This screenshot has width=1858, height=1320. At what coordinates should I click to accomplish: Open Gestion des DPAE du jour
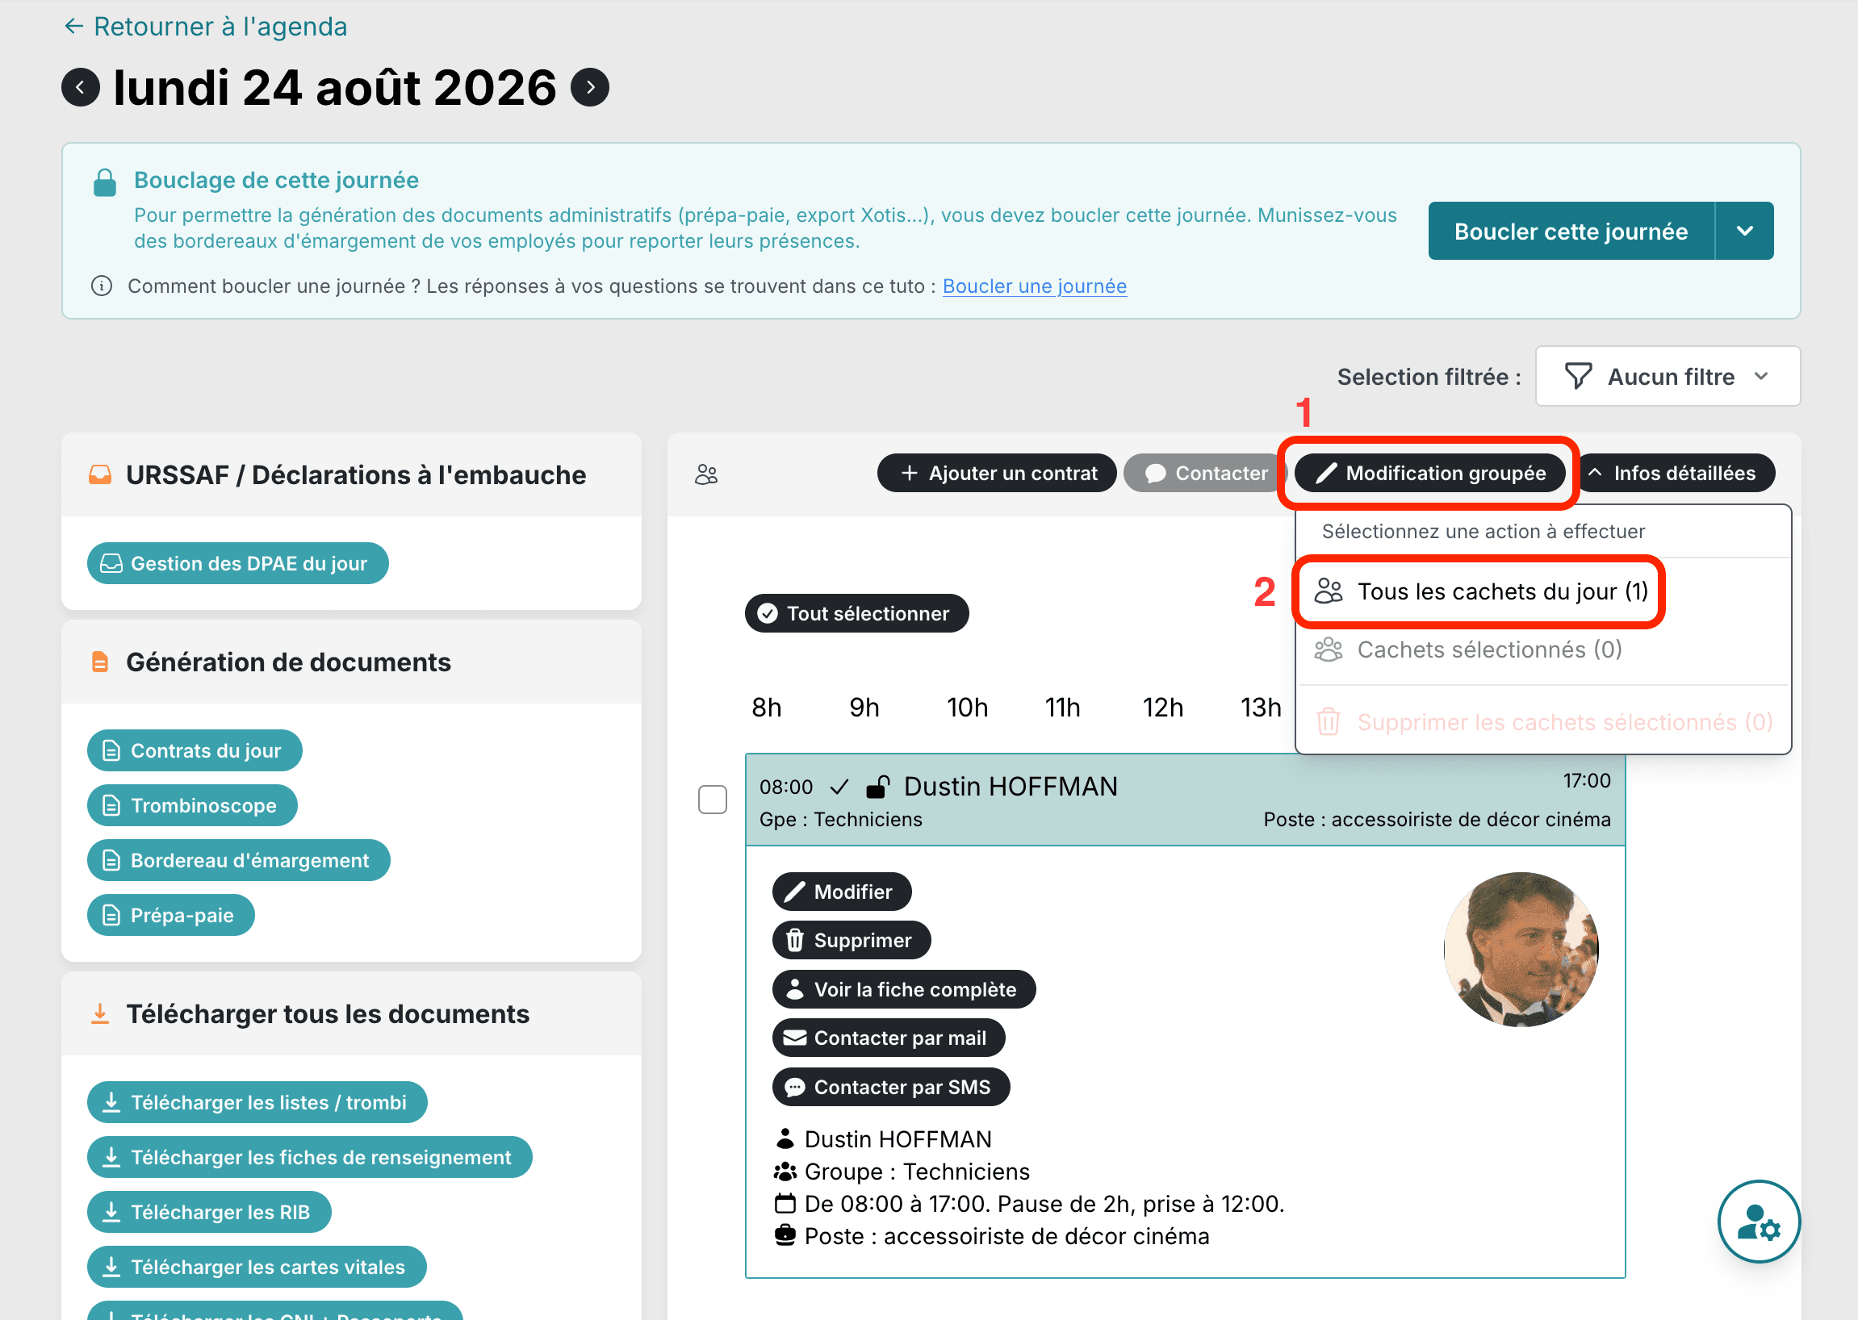pyautogui.click(x=237, y=563)
